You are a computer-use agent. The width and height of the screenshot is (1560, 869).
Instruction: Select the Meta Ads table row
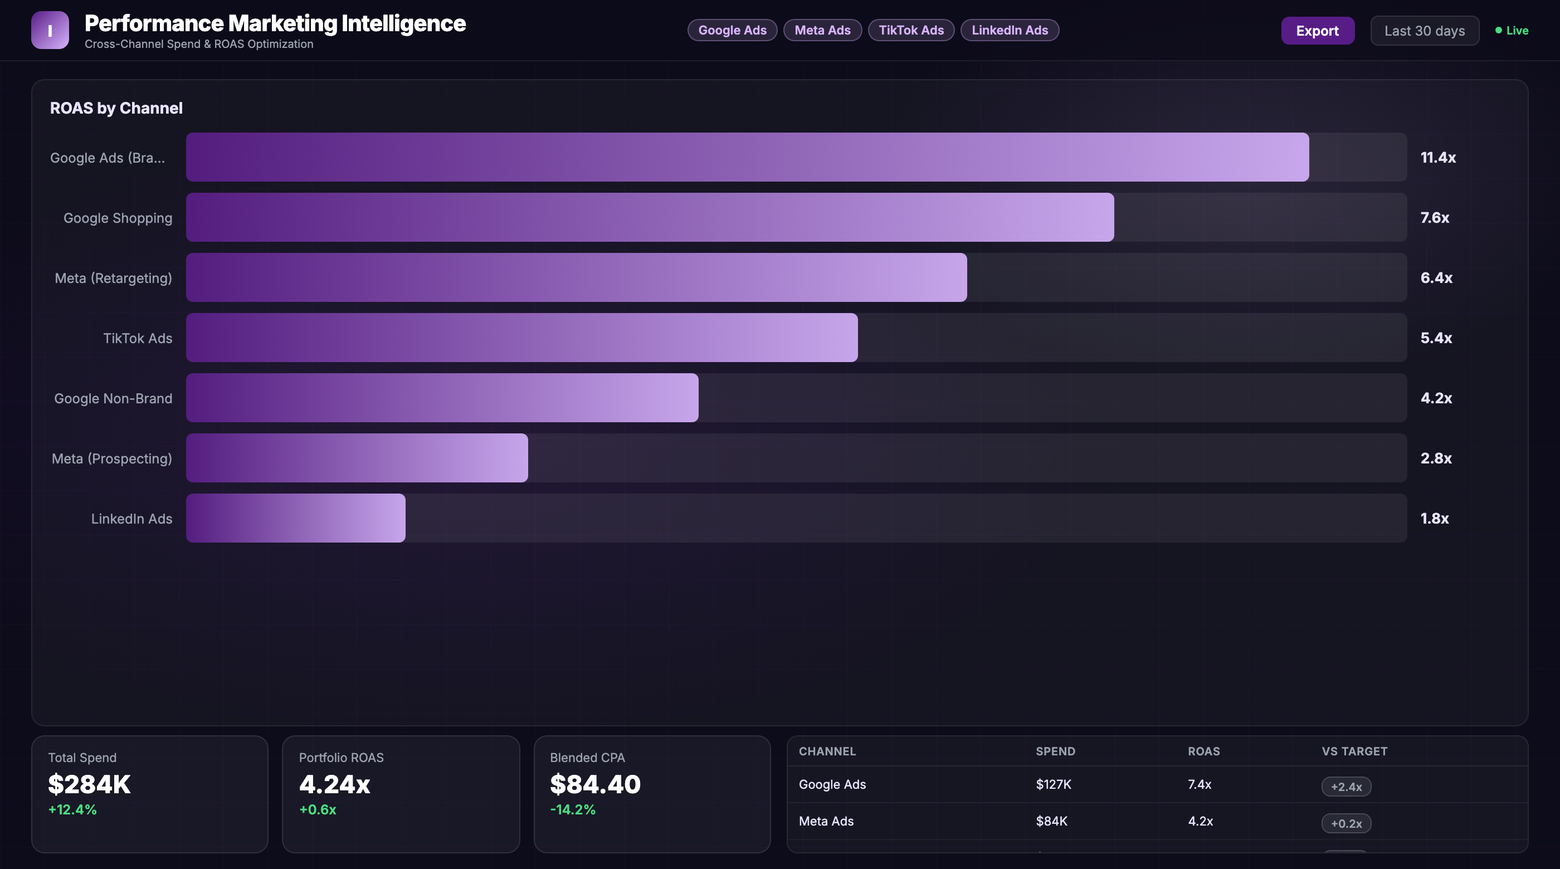point(1157,822)
